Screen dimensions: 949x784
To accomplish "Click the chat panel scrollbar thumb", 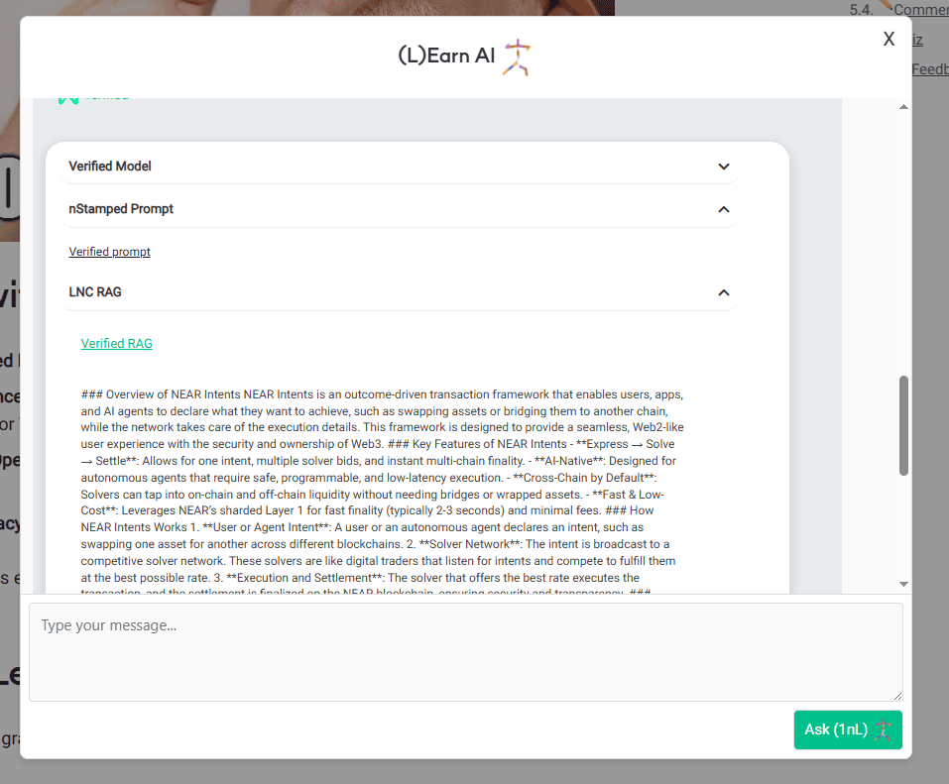I will (x=903, y=426).
